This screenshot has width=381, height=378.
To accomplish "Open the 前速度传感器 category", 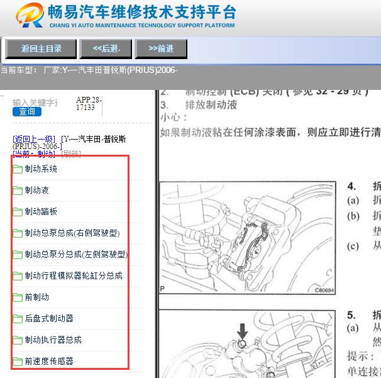I will [49, 361].
